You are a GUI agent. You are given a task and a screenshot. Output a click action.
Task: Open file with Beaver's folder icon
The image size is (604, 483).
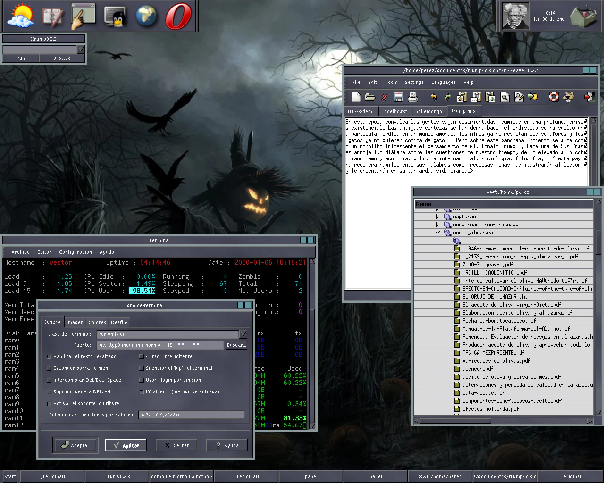[x=370, y=97]
